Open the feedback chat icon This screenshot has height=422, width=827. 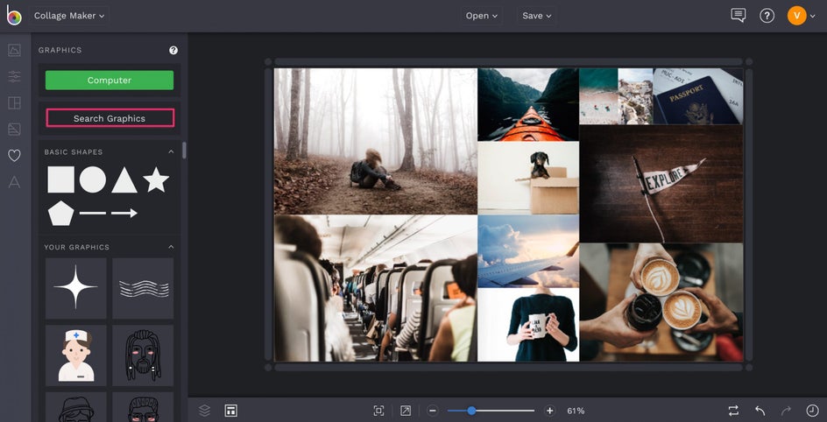738,15
